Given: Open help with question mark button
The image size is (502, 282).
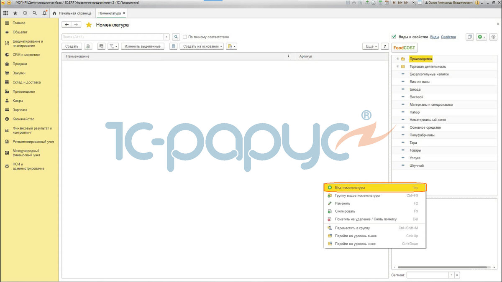Looking at the screenshot, I should (x=384, y=46).
